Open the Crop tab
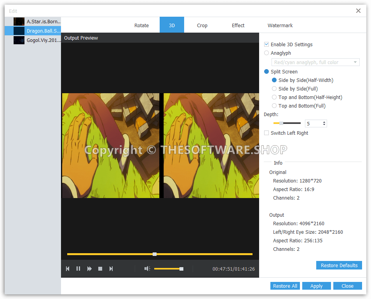Image resolution: width=371 pixels, height=299 pixels. click(x=202, y=25)
